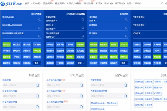Image resolution: width=167 pixels, height=111 pixels.
Task: Open the 全网流量词 dropdown under 关键词挖掘
Action: coord(52,21)
